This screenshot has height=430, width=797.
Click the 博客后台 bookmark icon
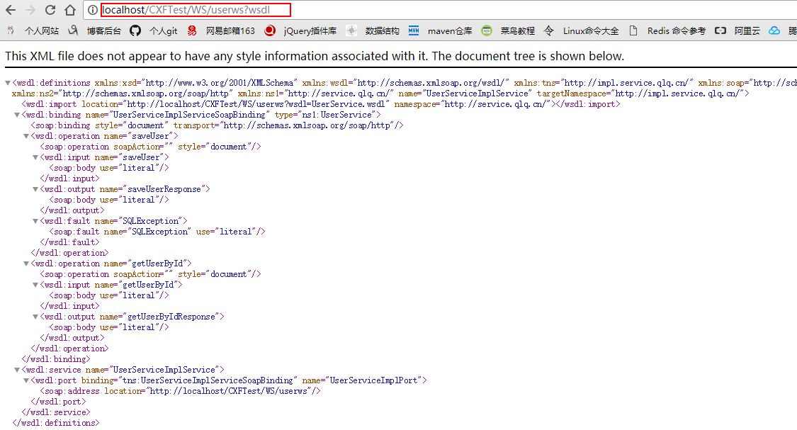click(73, 30)
